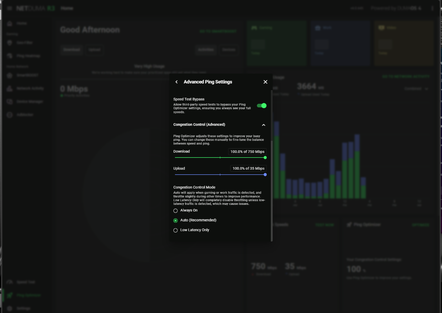This screenshot has width=442, height=313.
Task: Open Ping Heatmap from the sidebar
Action: 28,56
